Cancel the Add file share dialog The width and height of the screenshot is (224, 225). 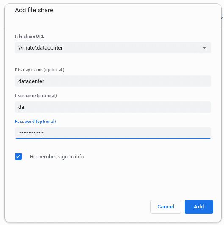pyautogui.click(x=166, y=207)
